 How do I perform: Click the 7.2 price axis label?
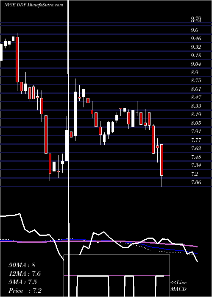pos(195,174)
